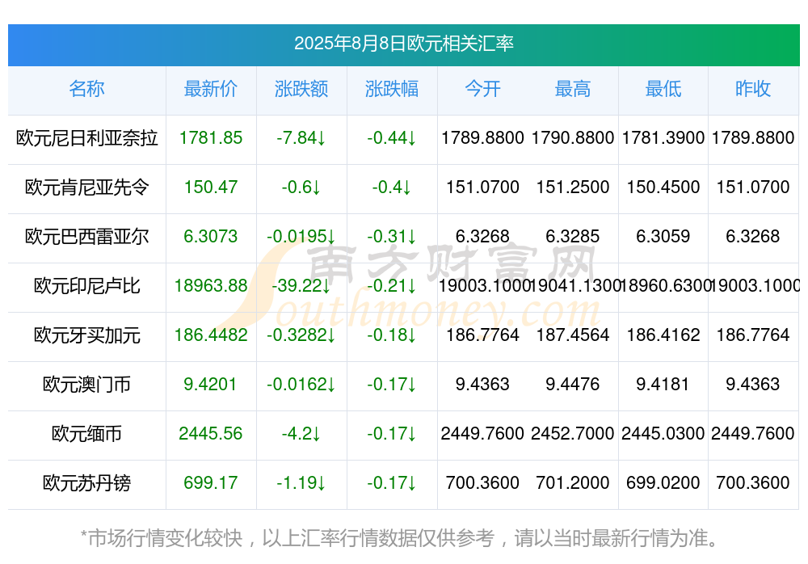Click change amount -4.2↓
Image resolution: width=808 pixels, height=564 pixels.
(x=301, y=434)
